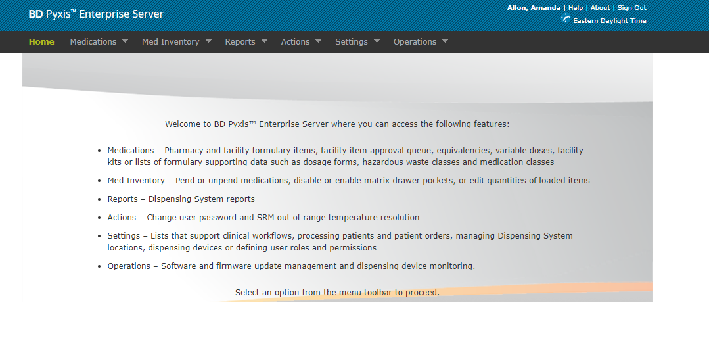Open the About link
Screen dimensions: 709x357
(600, 8)
